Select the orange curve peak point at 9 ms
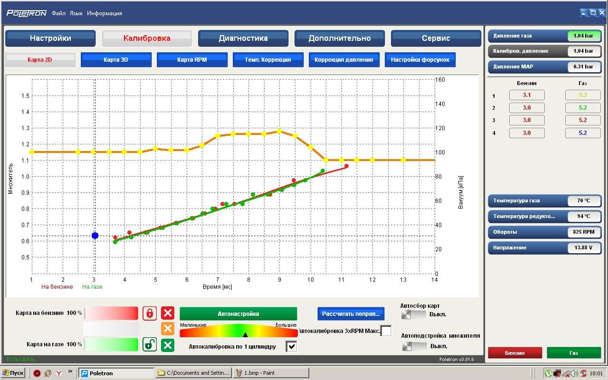The height and width of the screenshot is (380, 608). [x=279, y=131]
